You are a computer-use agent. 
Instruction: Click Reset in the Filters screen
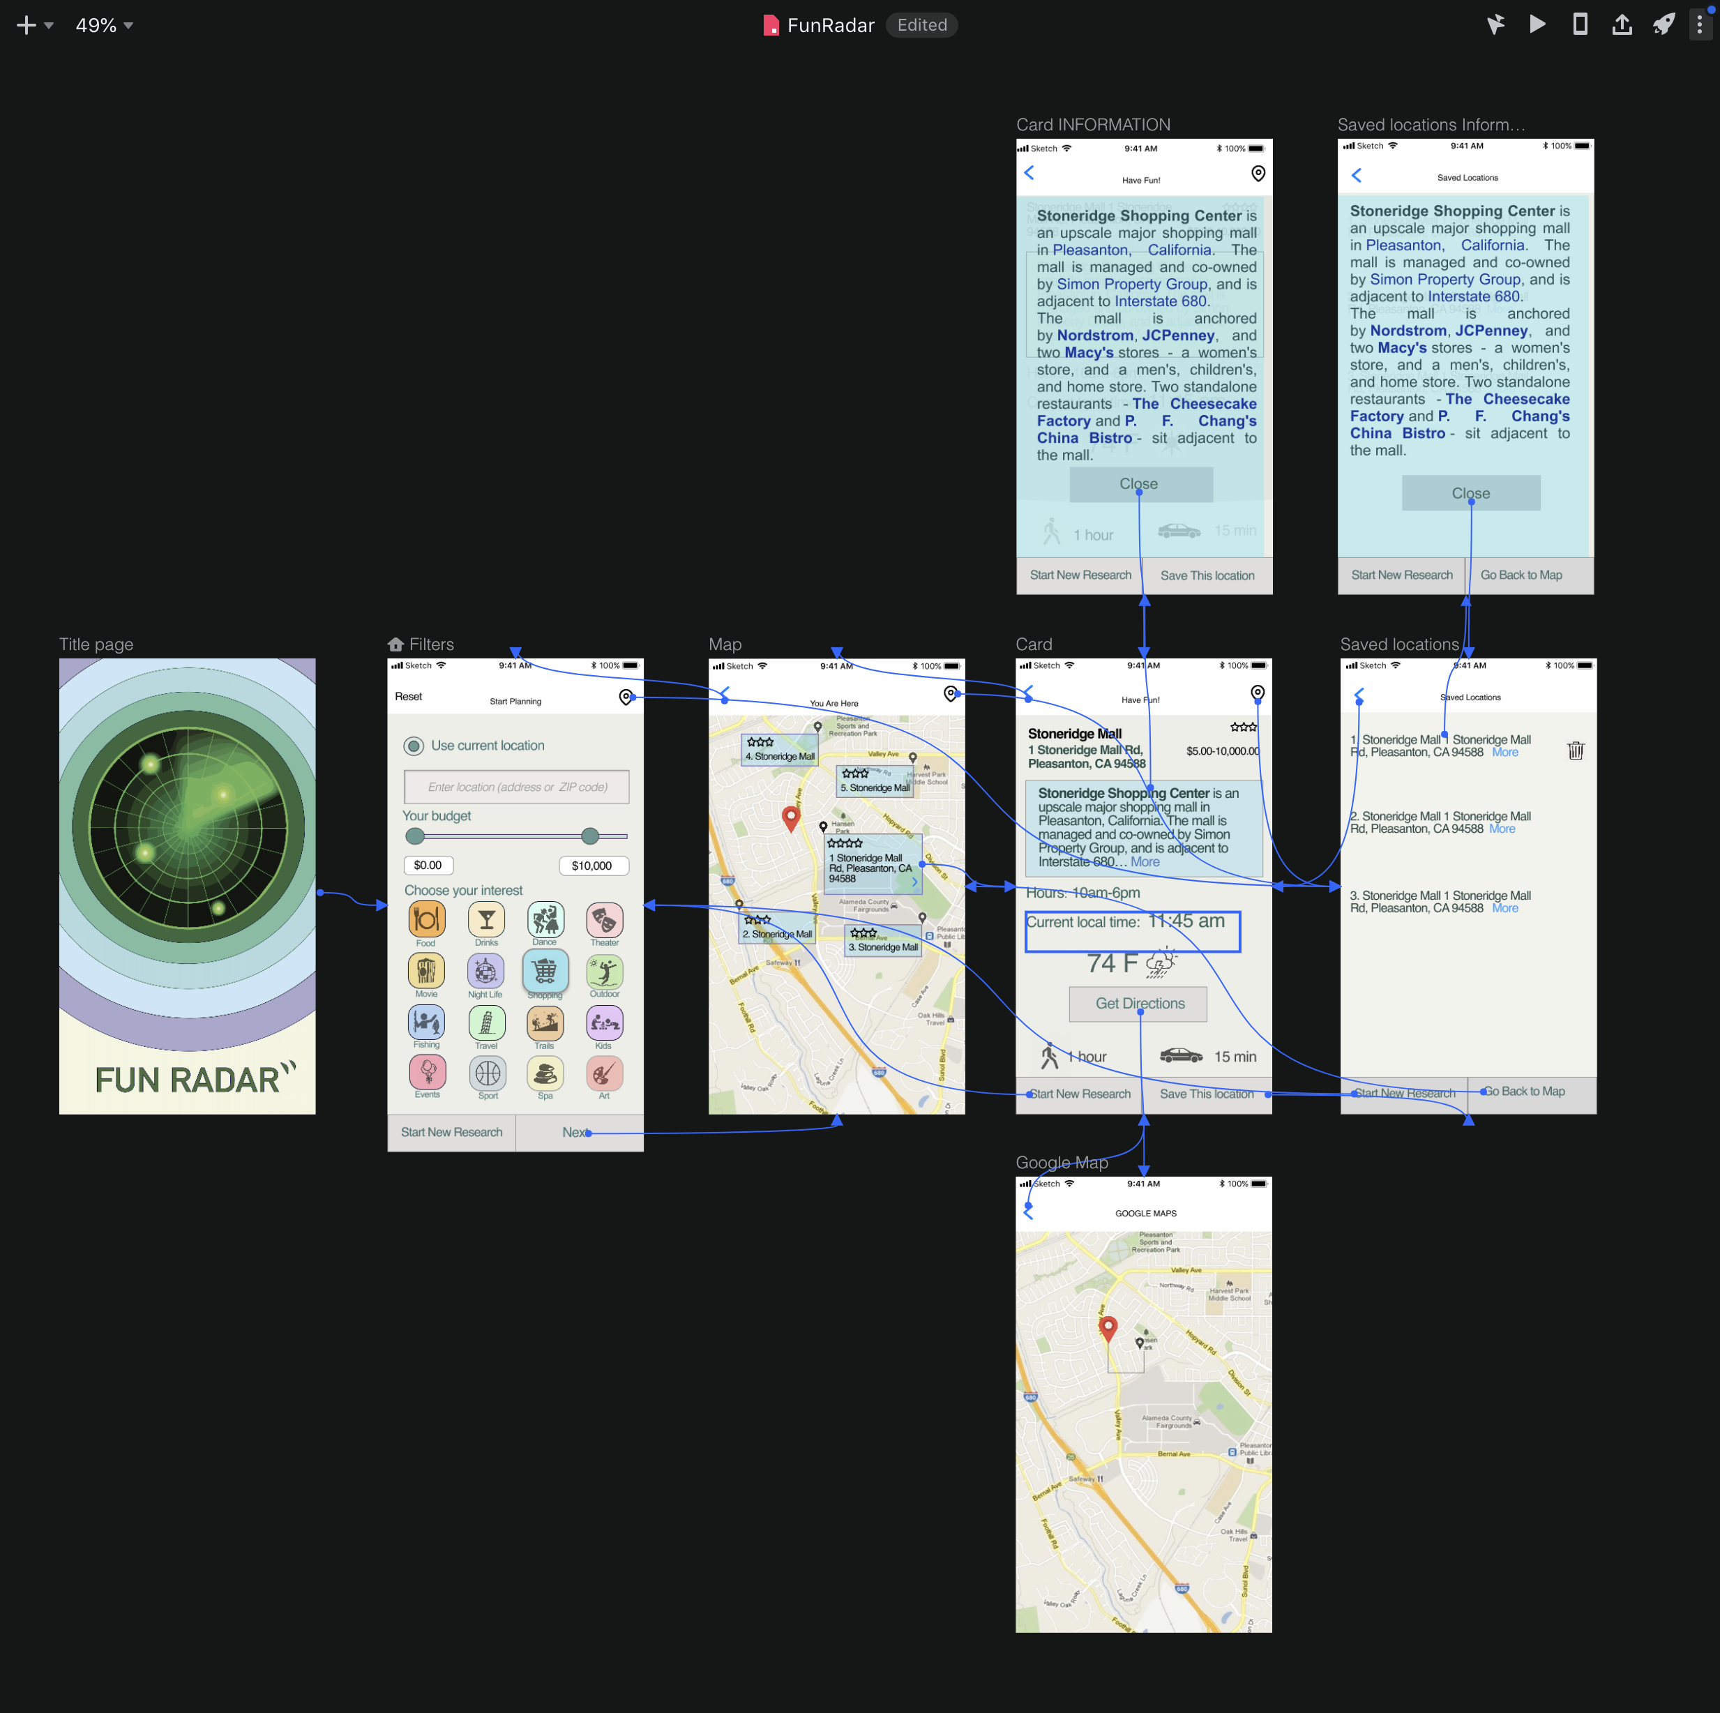tap(409, 696)
